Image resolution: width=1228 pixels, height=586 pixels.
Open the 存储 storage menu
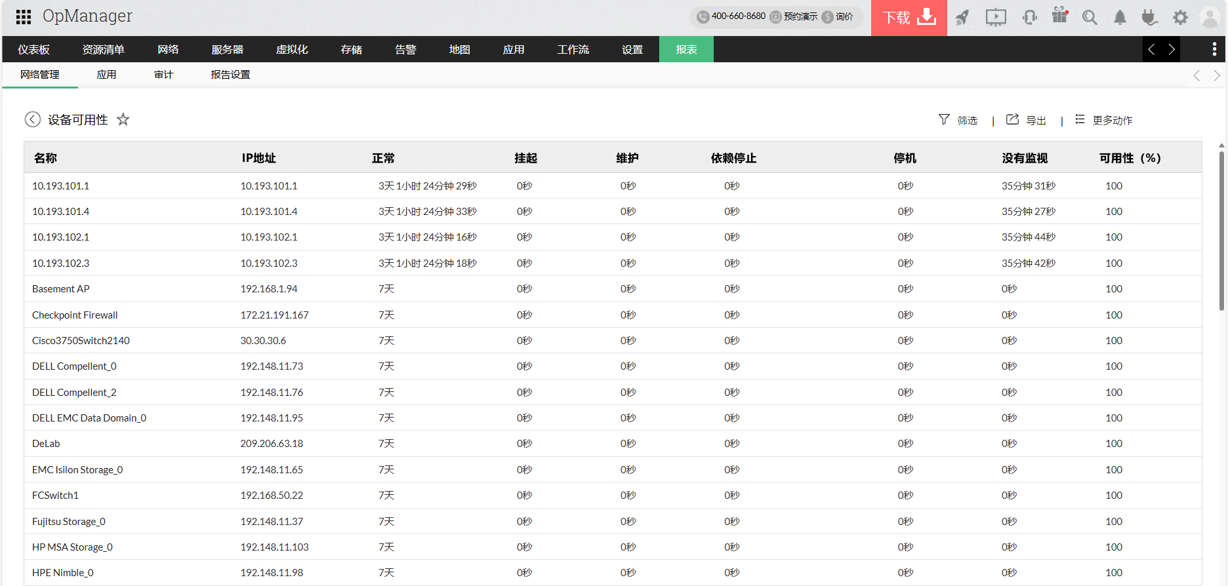pyautogui.click(x=352, y=49)
